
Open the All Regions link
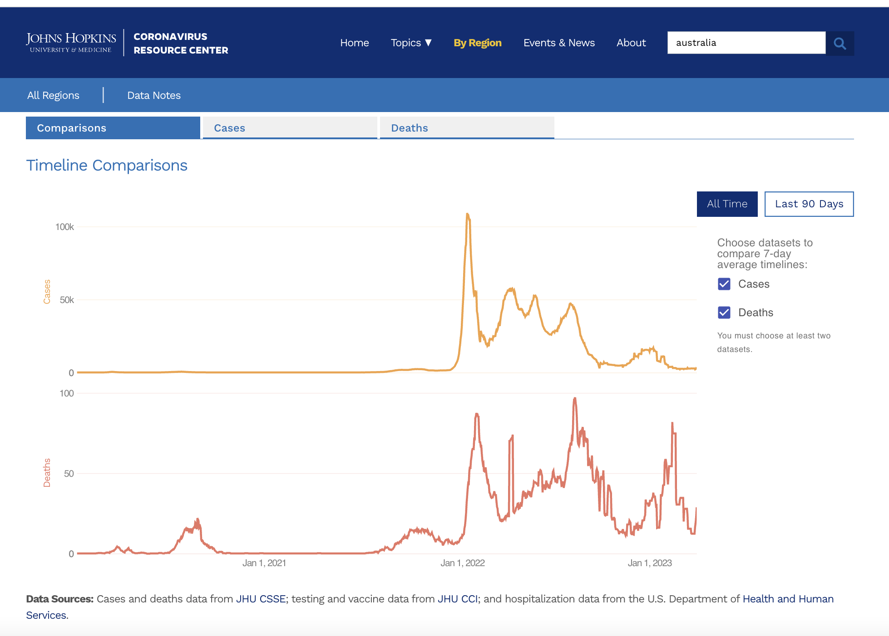[53, 95]
